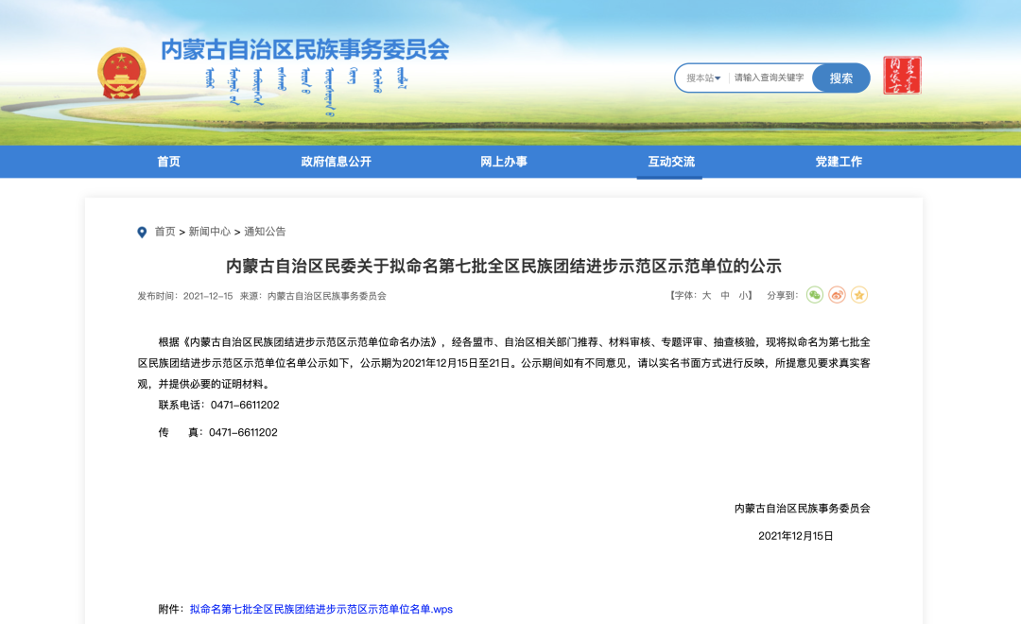This screenshot has height=624, width=1021.
Task: Open the 搜本站 search scope dropdown
Action: coord(703,78)
